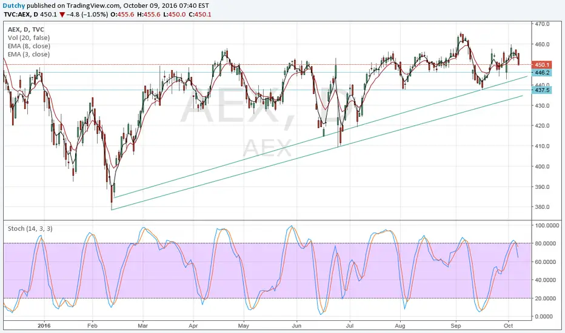Click the red 450.1 current price tag
This screenshot has width=565, height=333.
pos(541,65)
